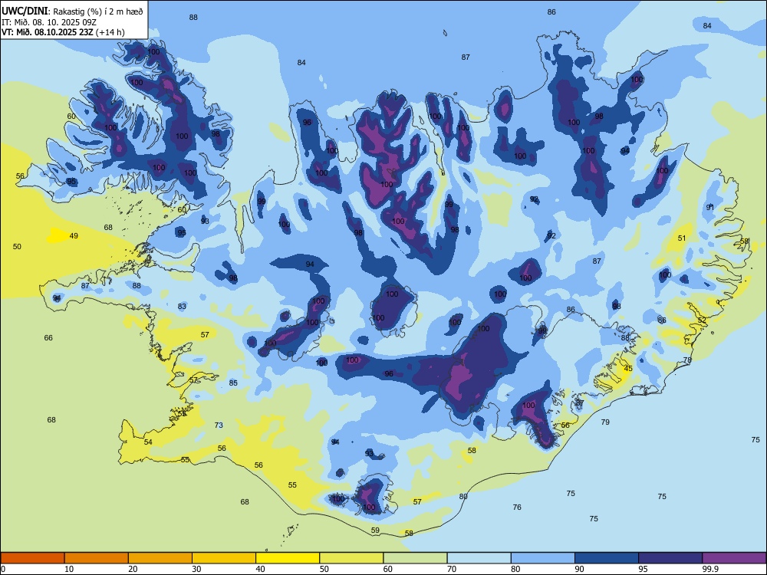Click the 66 humidity value on the map
Screen dimensions: 767x575
click(x=48, y=337)
